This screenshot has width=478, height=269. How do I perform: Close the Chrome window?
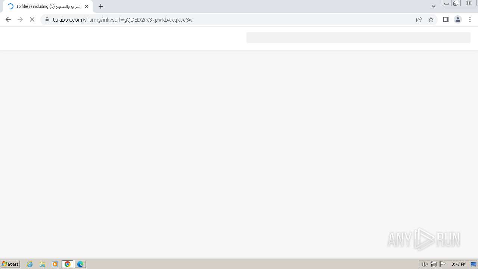click(468, 3)
